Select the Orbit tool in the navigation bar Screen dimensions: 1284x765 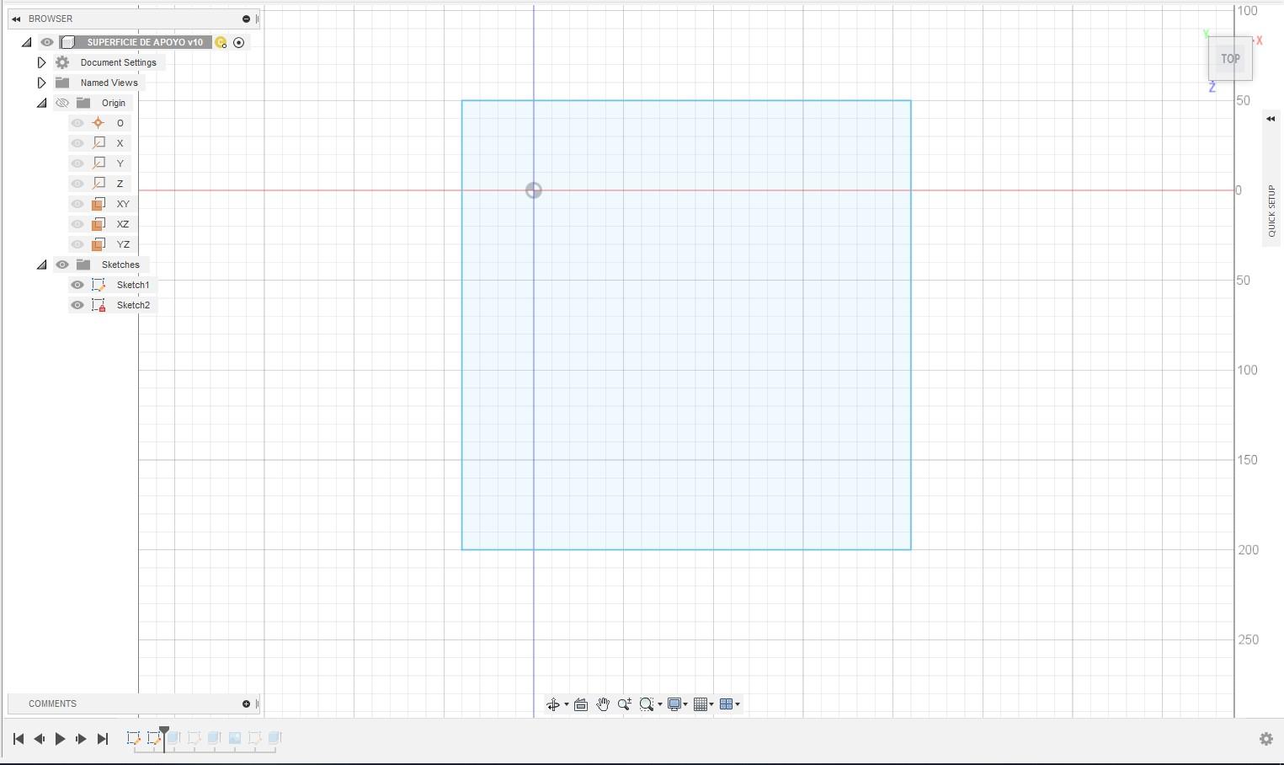555,704
